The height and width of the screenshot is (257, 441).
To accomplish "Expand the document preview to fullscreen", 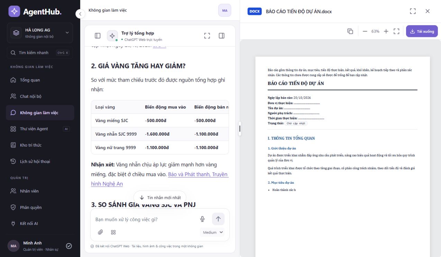I will 413,11.
